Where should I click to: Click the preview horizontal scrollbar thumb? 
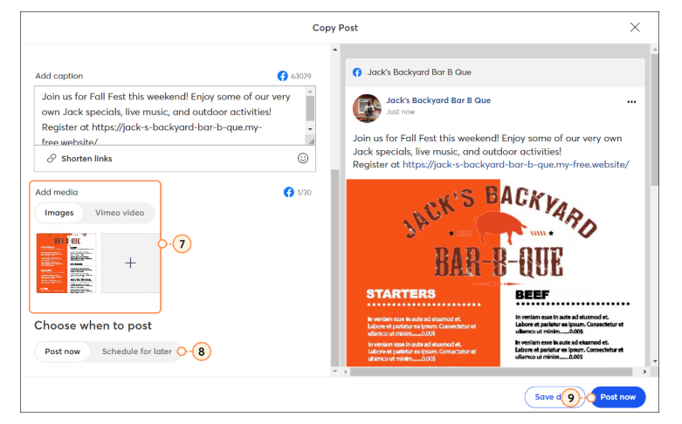tap(491, 372)
